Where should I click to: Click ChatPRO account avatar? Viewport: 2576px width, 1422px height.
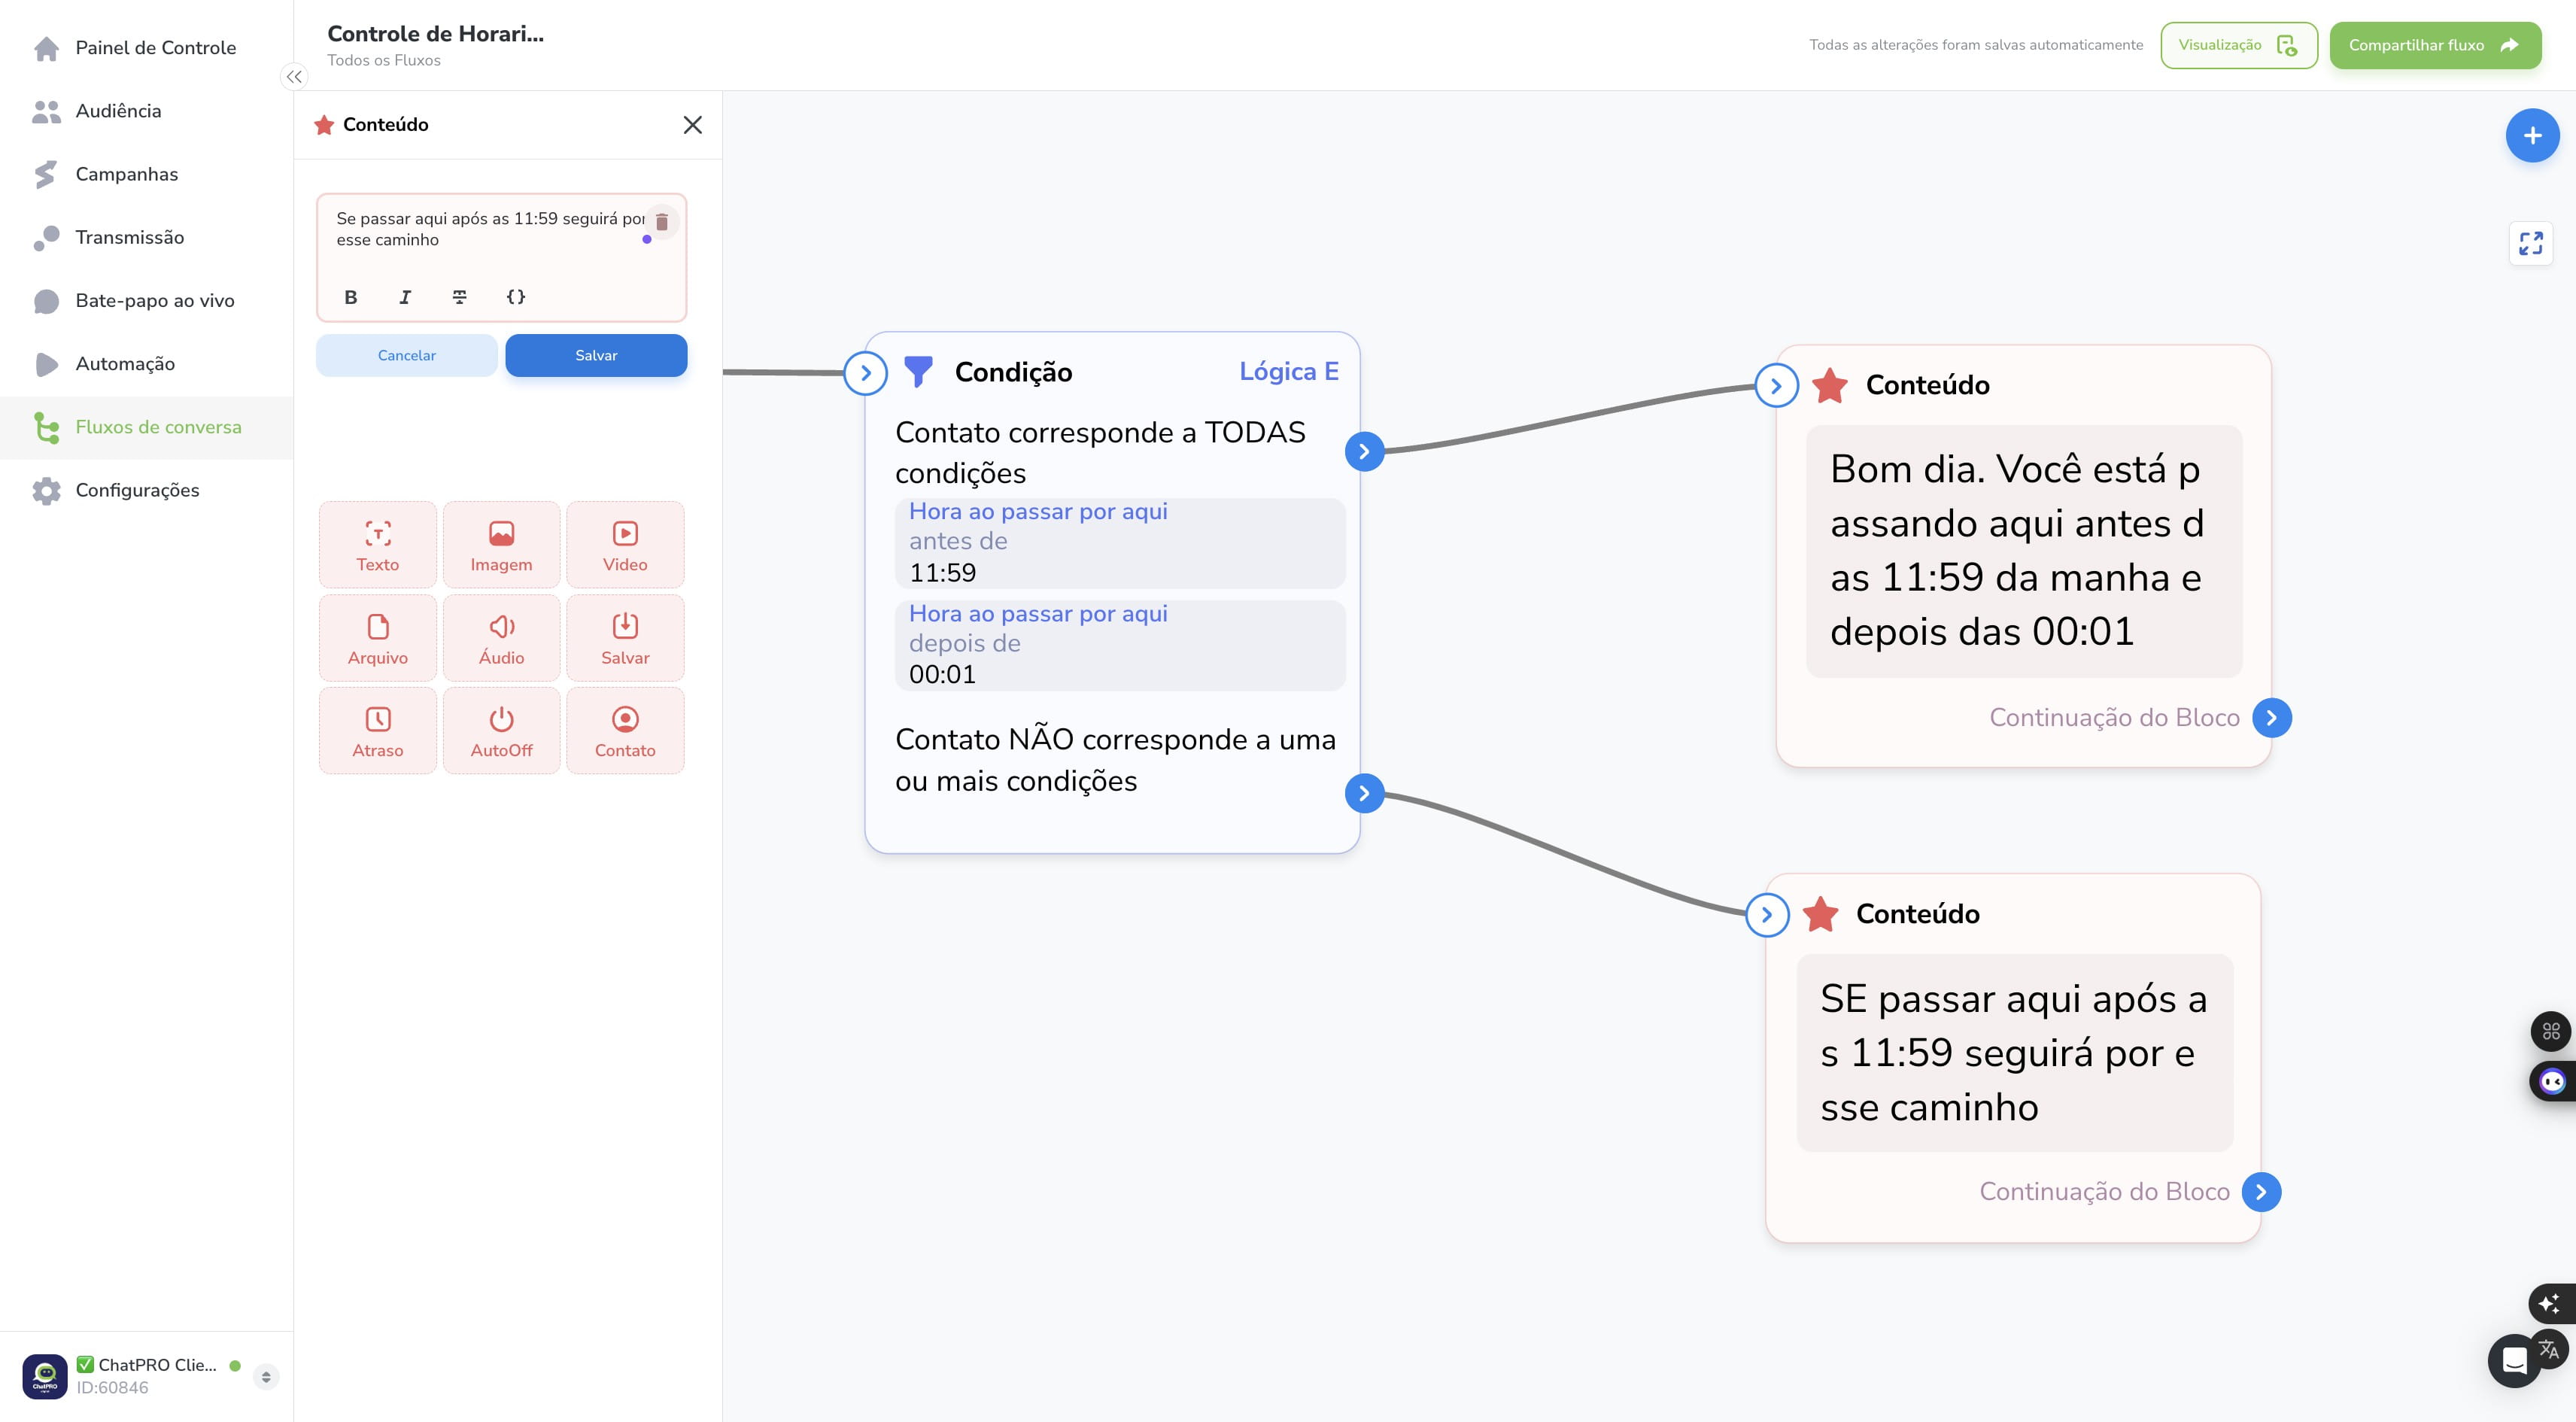45,1376
